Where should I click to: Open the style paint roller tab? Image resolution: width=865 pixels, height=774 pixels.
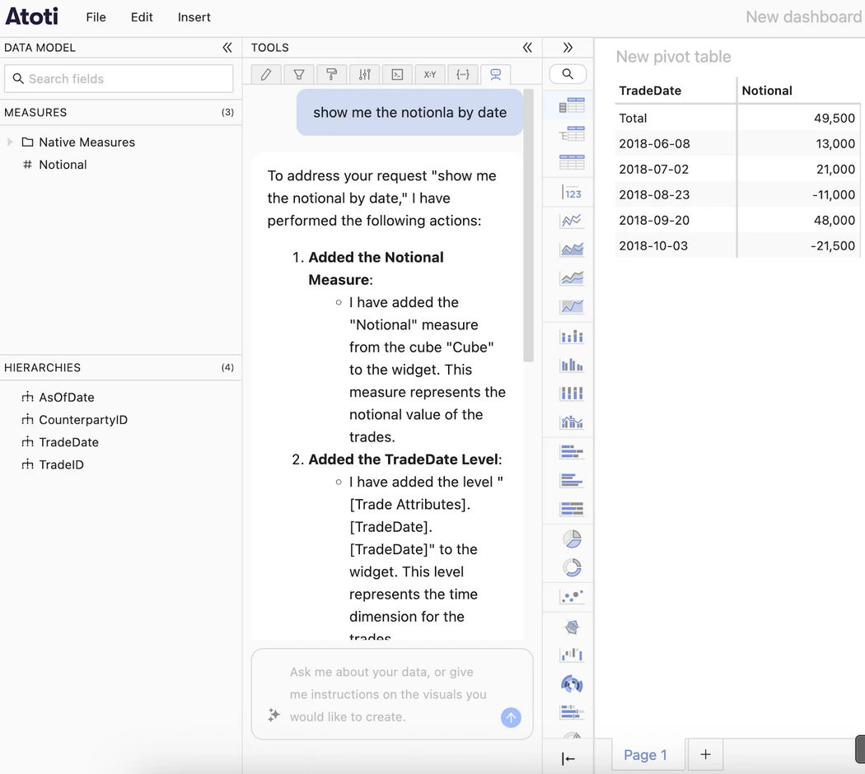tap(331, 74)
